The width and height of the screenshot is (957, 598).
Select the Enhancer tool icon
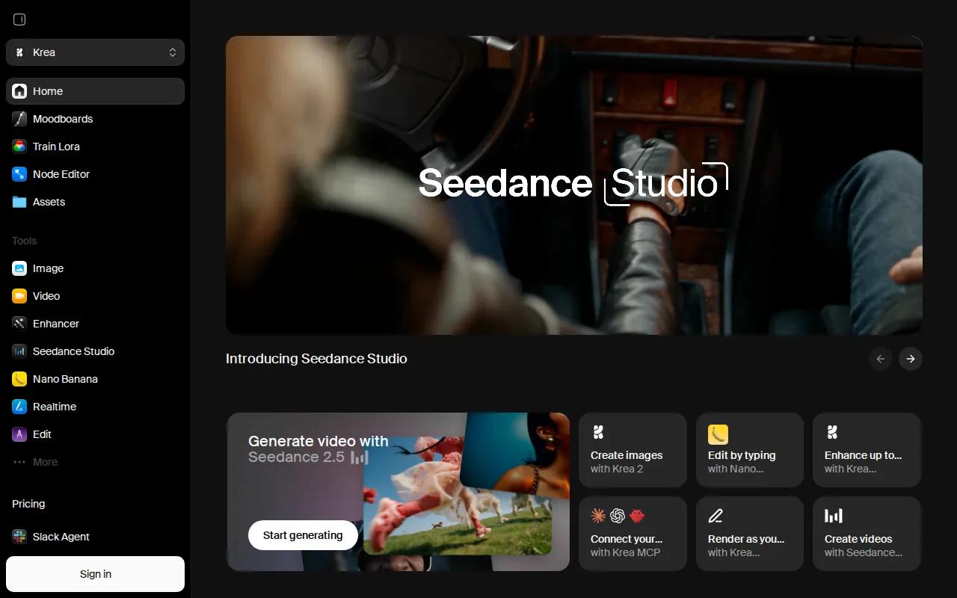(19, 324)
